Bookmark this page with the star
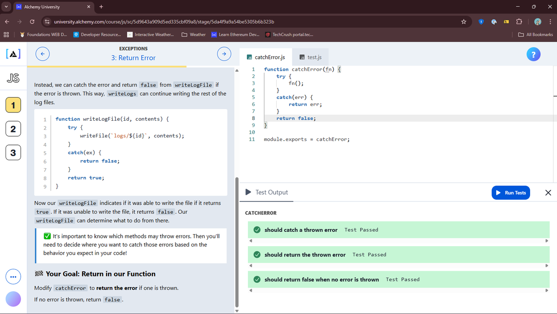557x314 pixels. click(463, 21)
